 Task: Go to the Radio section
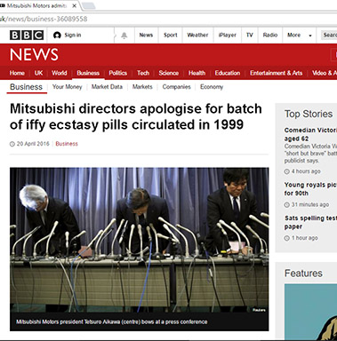pos(270,35)
